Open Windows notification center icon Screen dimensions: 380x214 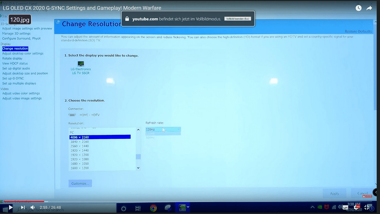(371, 208)
